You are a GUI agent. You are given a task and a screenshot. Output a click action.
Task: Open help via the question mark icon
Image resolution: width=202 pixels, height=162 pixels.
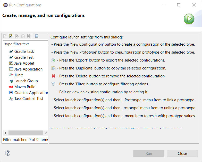point(8,153)
